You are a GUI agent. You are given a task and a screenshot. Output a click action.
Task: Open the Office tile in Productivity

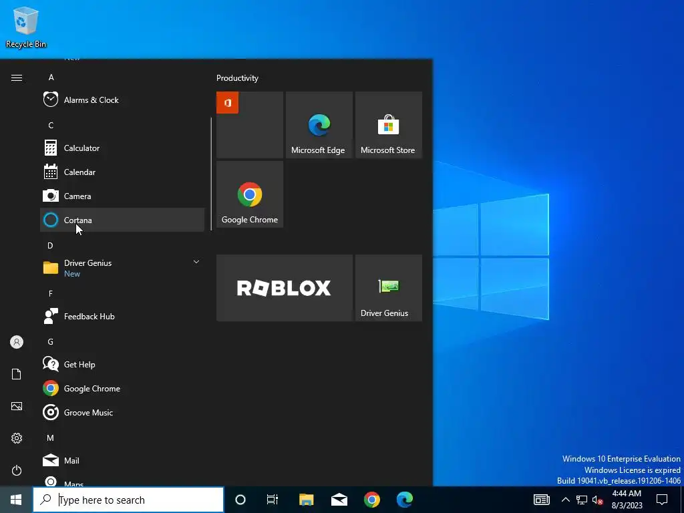click(x=250, y=125)
